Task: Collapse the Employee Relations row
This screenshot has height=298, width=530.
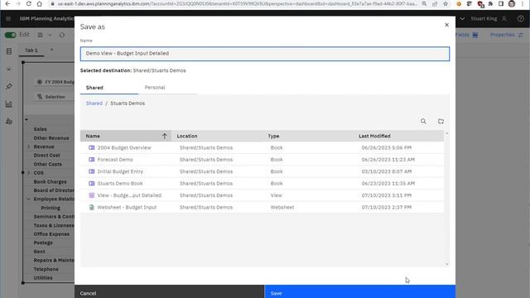Action: pos(29,199)
